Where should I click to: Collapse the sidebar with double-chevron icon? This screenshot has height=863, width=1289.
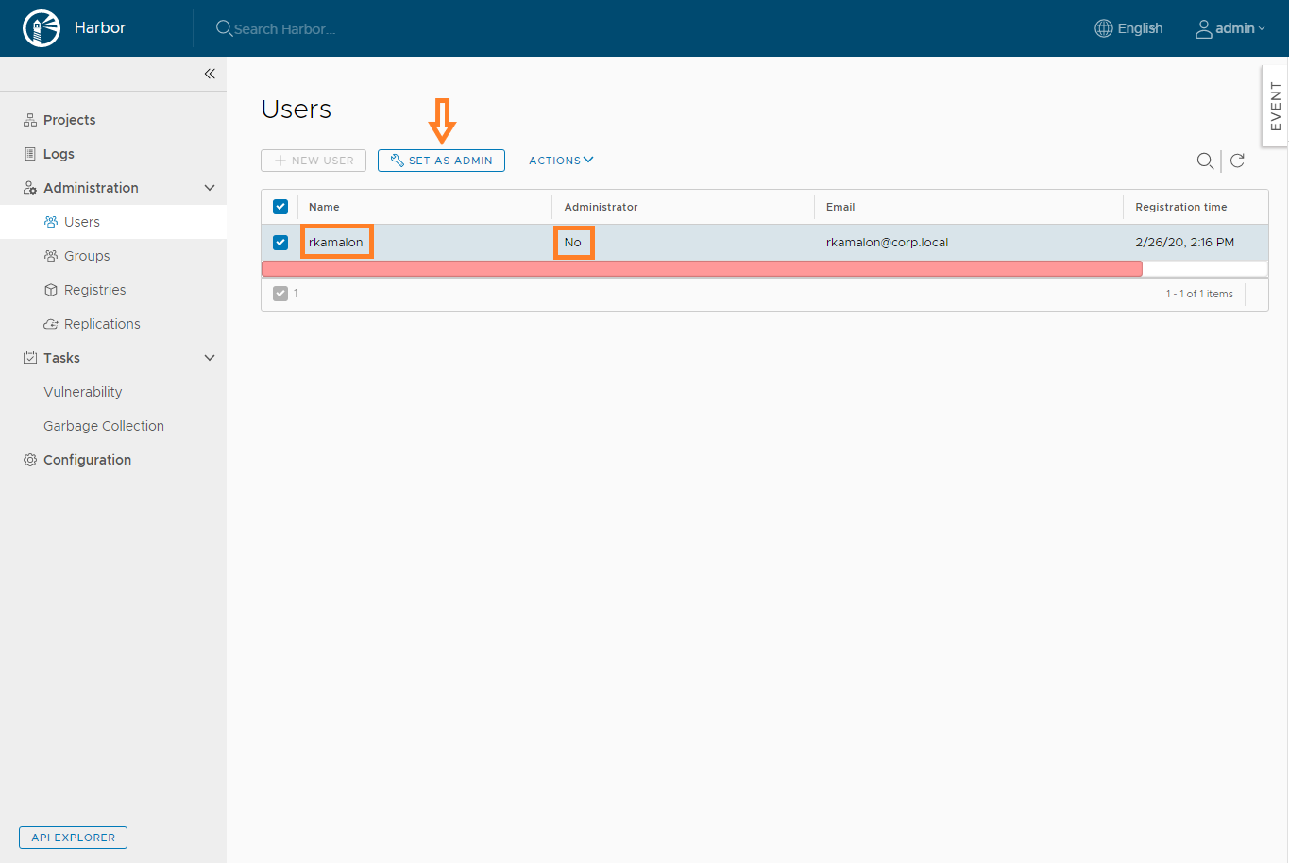pos(210,74)
